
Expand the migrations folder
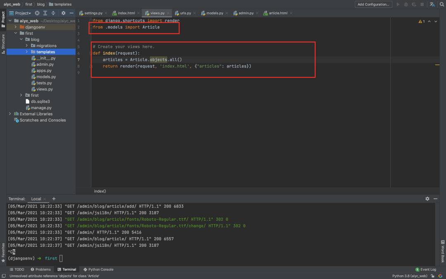coord(27,46)
